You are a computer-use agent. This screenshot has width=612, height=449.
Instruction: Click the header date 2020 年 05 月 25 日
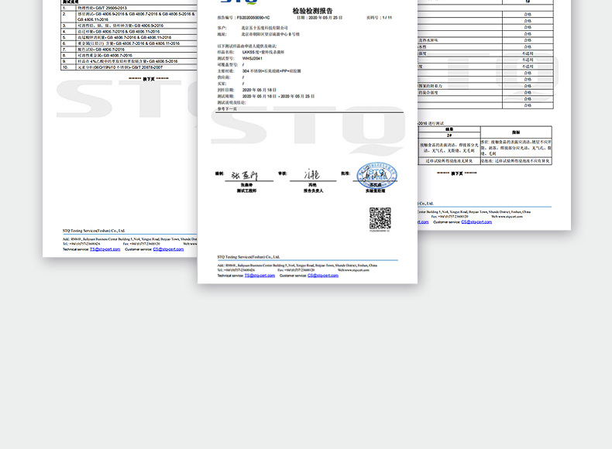[325, 18]
